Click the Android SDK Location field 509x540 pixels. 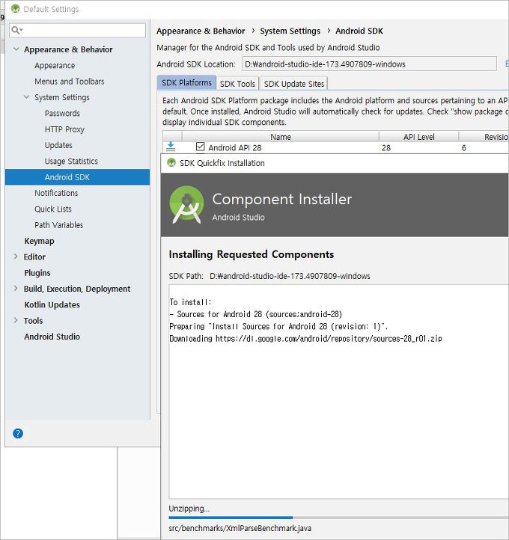(368, 64)
